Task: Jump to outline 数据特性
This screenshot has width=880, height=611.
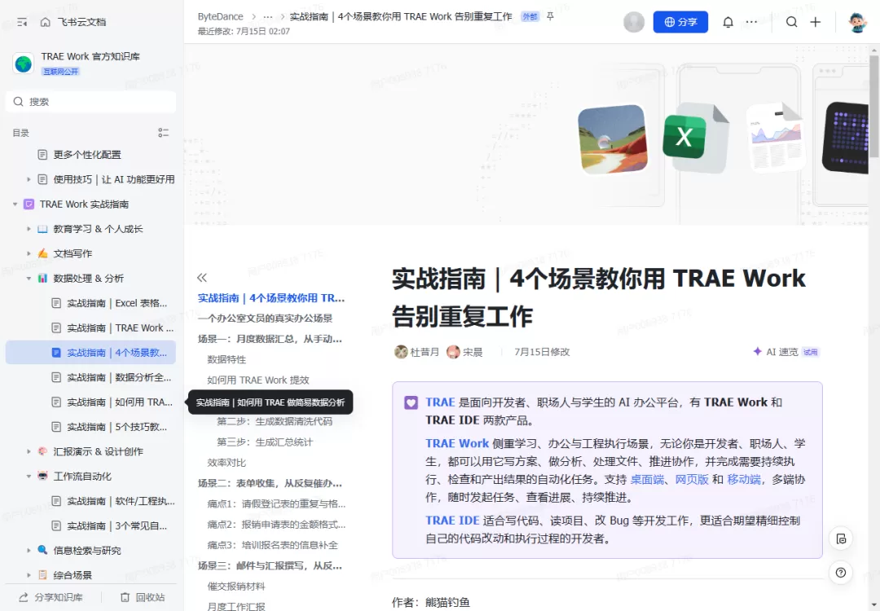Action: pyautogui.click(x=227, y=359)
